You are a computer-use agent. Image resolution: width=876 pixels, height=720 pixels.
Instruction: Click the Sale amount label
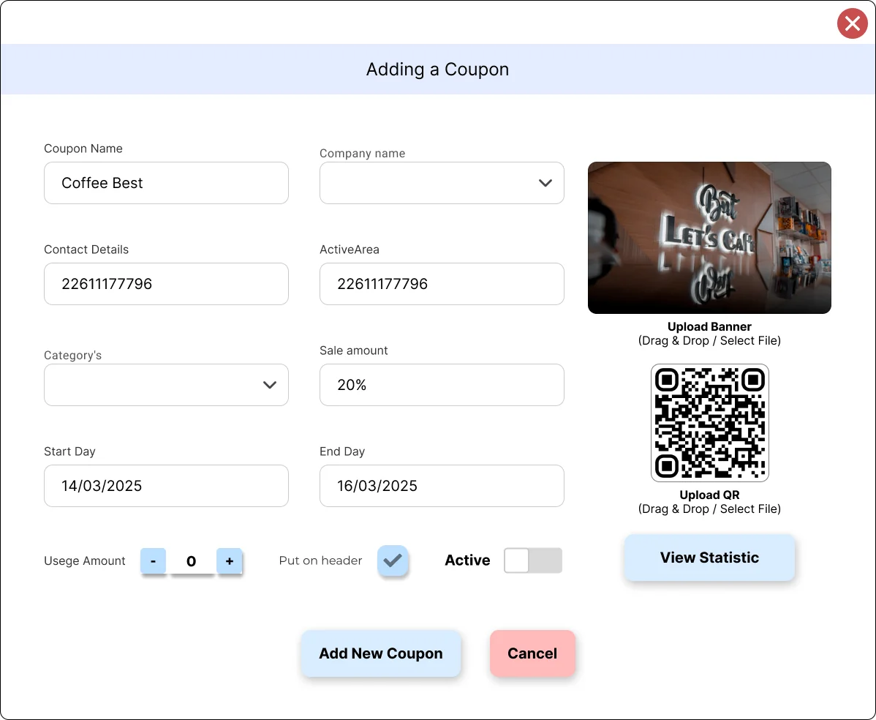[x=354, y=350]
